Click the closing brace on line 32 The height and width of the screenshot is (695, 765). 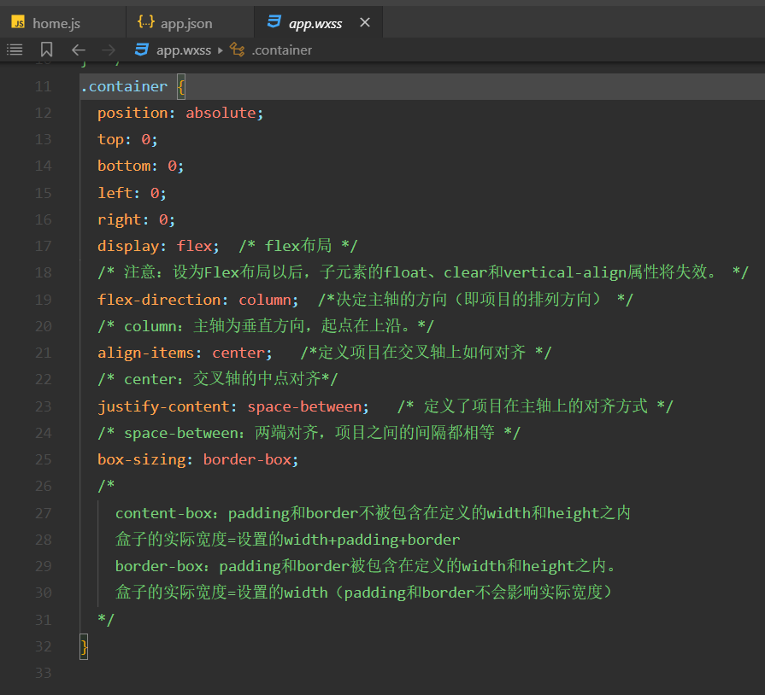[x=84, y=646]
